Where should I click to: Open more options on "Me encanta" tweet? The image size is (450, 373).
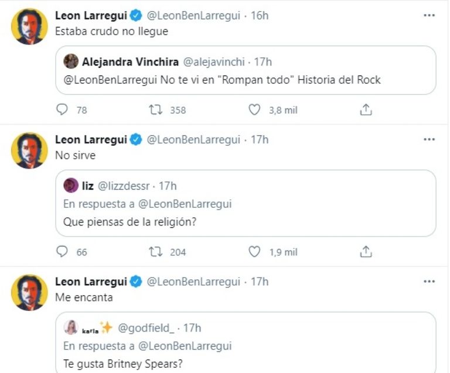tap(429, 282)
